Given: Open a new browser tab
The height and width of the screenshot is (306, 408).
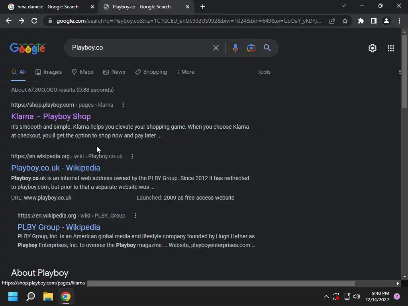Looking at the screenshot, I should click(203, 7).
